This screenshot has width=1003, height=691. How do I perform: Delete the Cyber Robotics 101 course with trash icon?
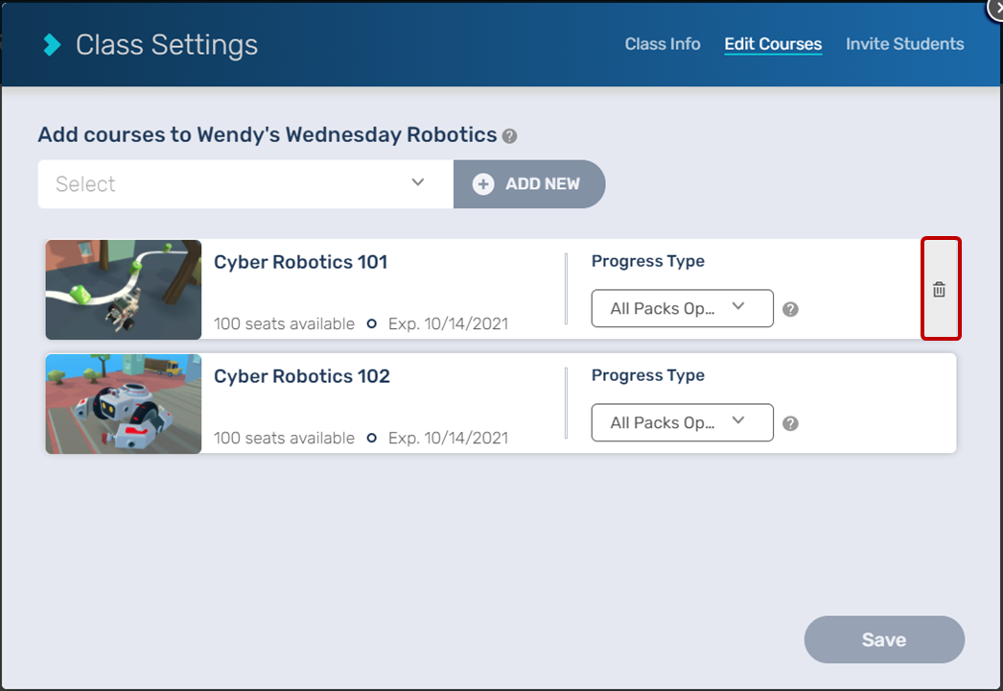tap(940, 290)
